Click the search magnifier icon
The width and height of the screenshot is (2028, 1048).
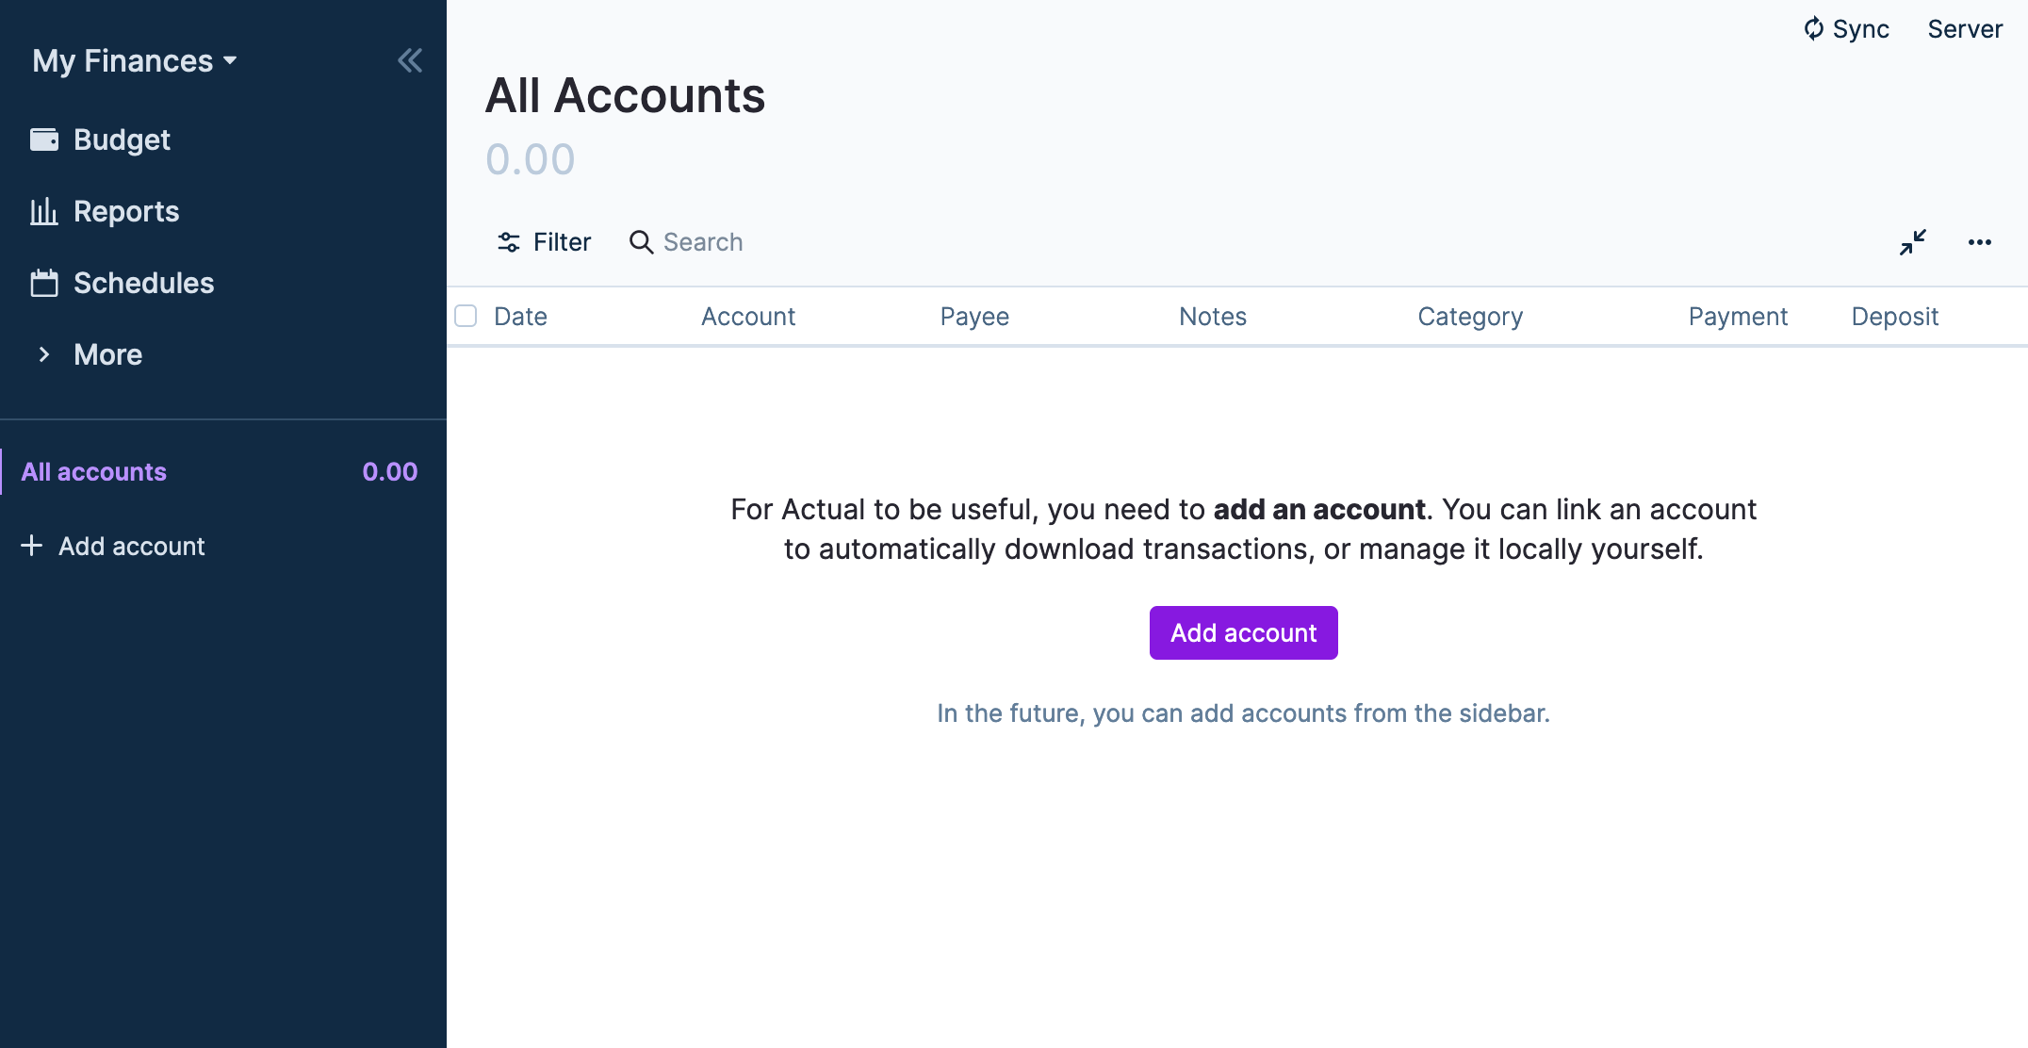pyautogui.click(x=641, y=242)
